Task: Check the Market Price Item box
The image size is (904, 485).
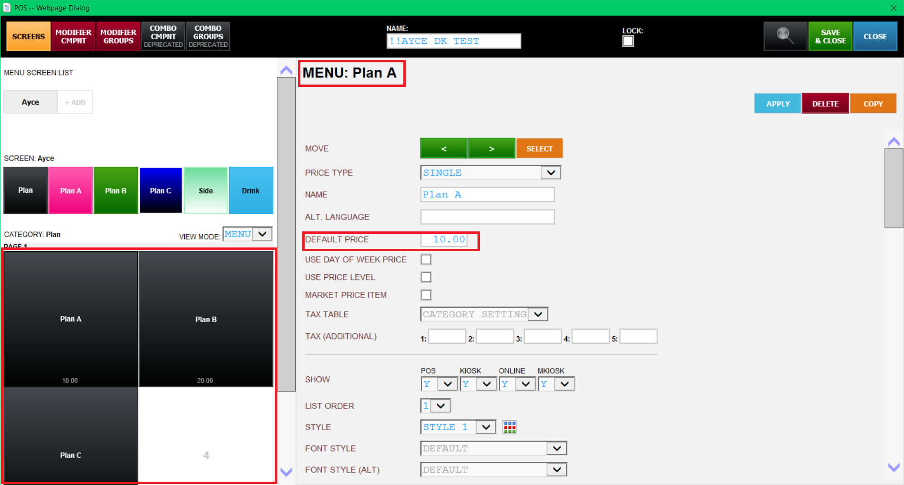Action: click(426, 295)
